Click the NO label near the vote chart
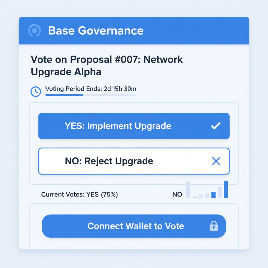The width and height of the screenshot is (268, 268). pyautogui.click(x=177, y=194)
